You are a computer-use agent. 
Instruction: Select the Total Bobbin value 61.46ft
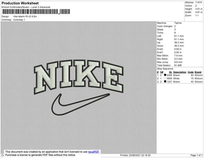tap(178, 65)
